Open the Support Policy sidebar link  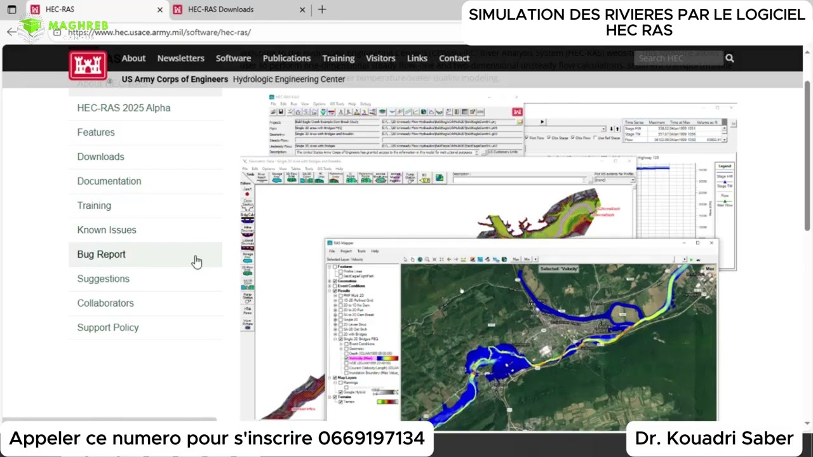(108, 328)
